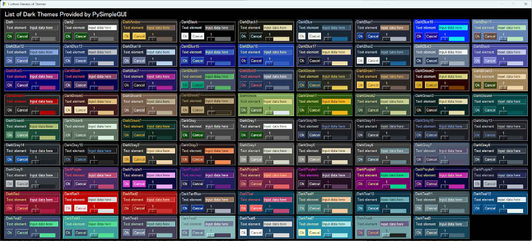Hit Cancel in the DarkBlue10 theme preview
Image resolution: width=532 pixels, height=241 pixels.
[432, 36]
